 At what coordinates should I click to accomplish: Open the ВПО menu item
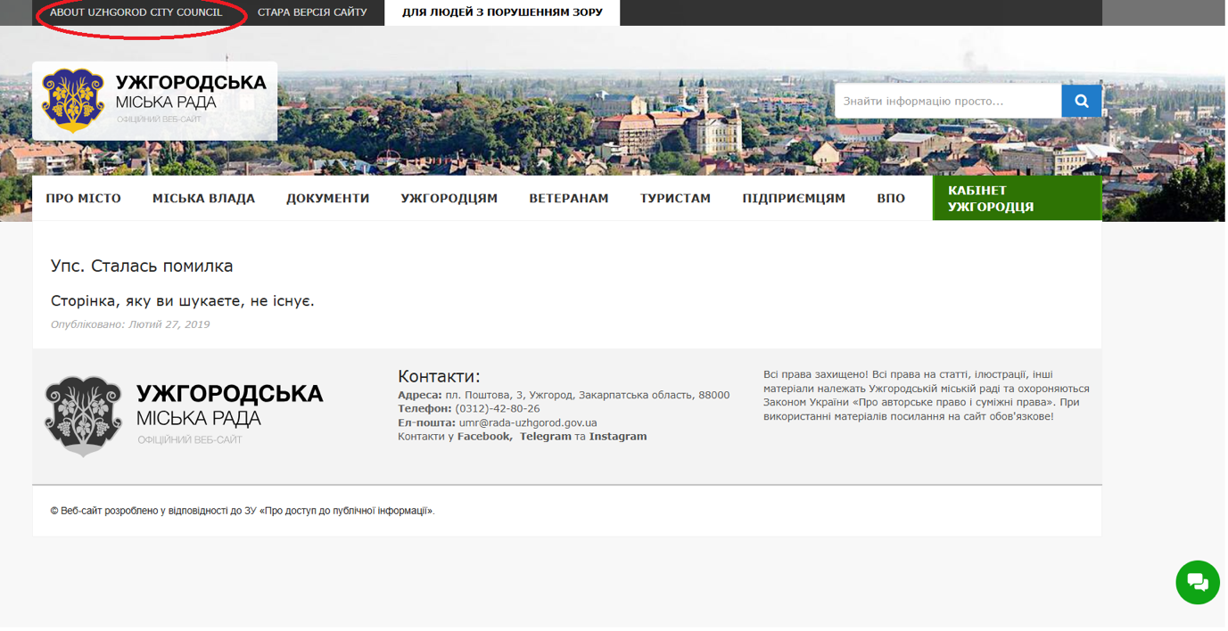coord(891,199)
